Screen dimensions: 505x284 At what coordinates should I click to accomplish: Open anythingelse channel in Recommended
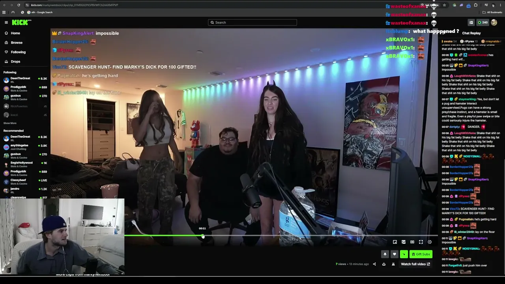tap(24, 147)
